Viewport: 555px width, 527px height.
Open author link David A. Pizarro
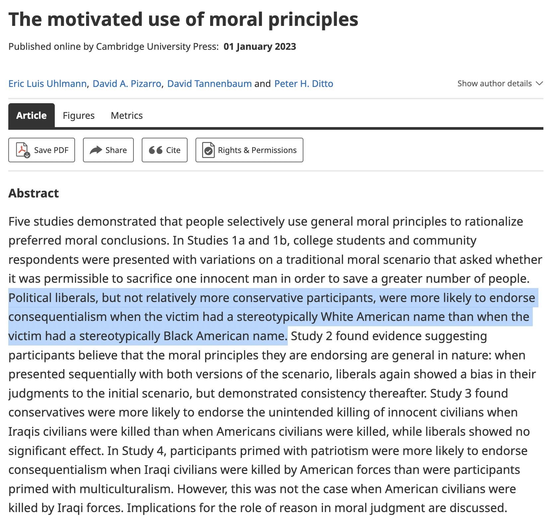(127, 84)
